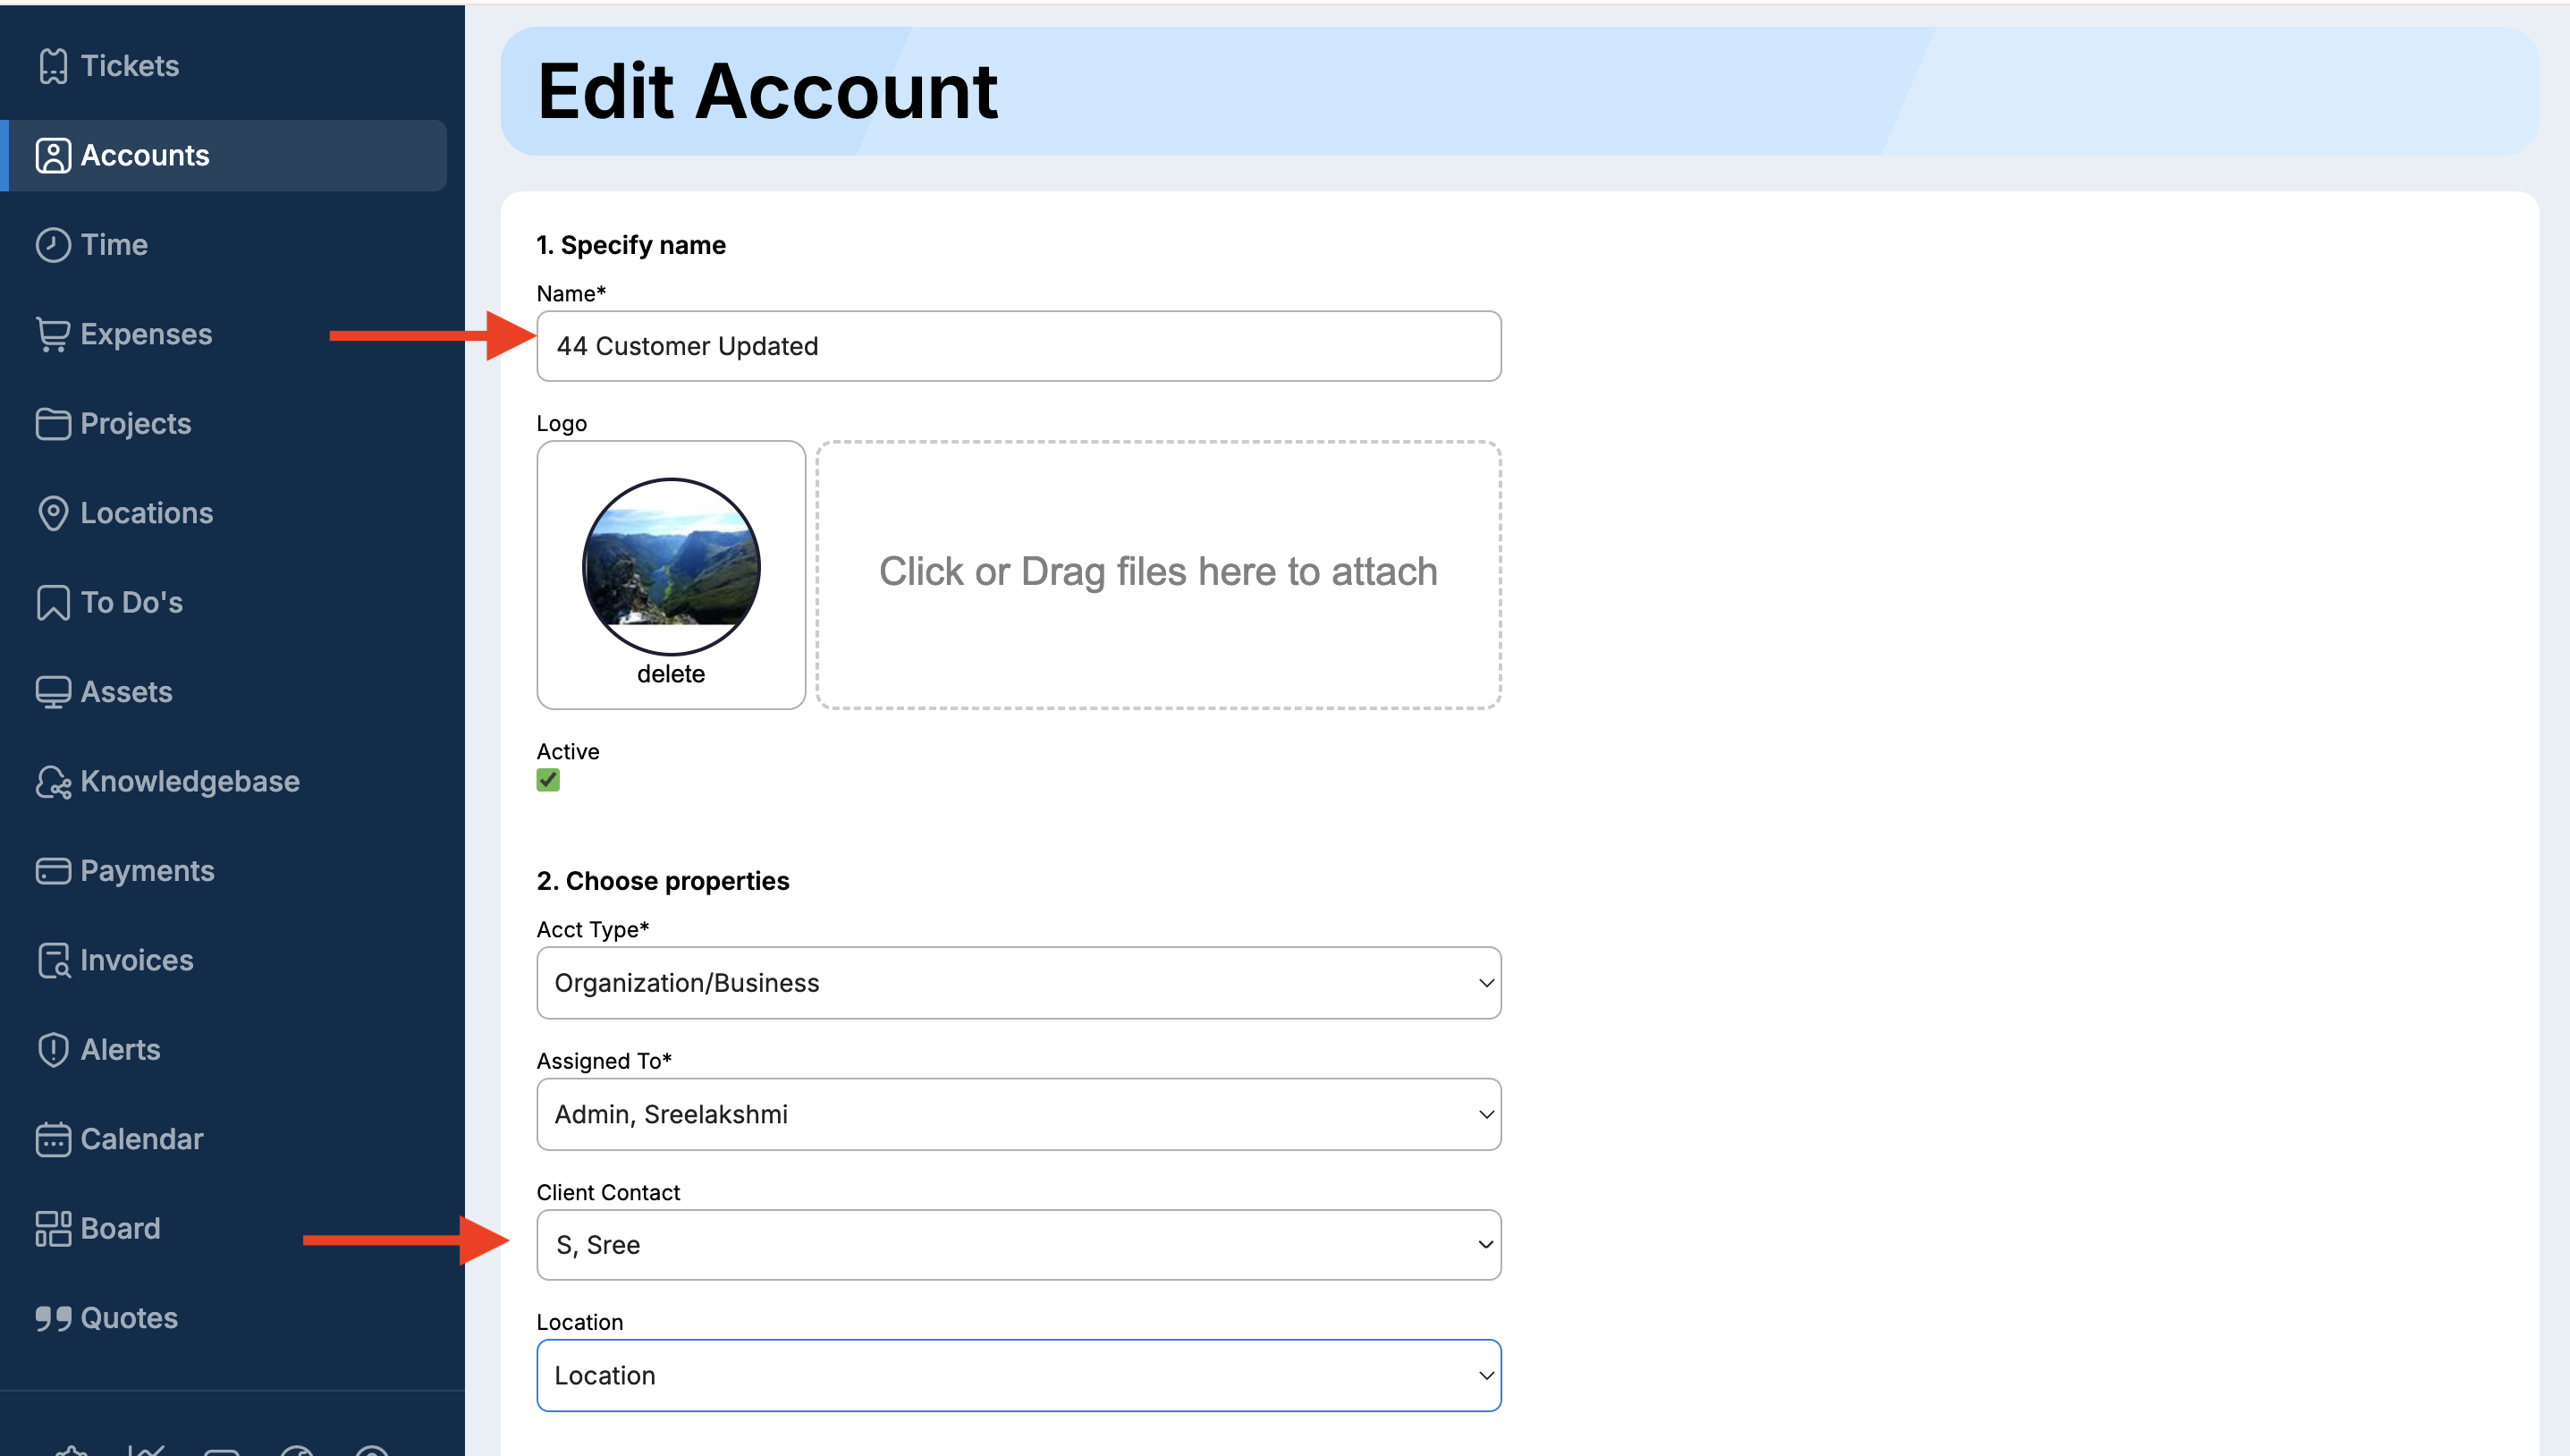
Task: Click the file drag-and-drop attach area
Action: tap(1157, 574)
